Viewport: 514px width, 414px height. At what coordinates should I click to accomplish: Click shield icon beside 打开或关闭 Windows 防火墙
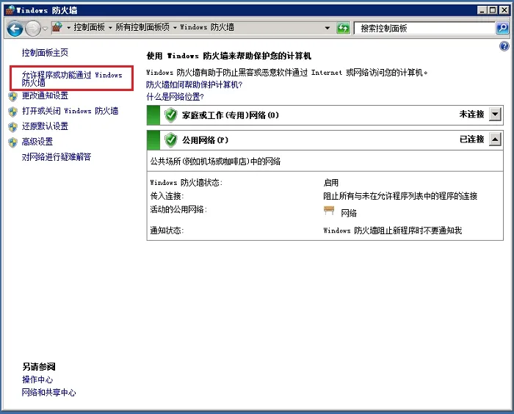(x=12, y=112)
